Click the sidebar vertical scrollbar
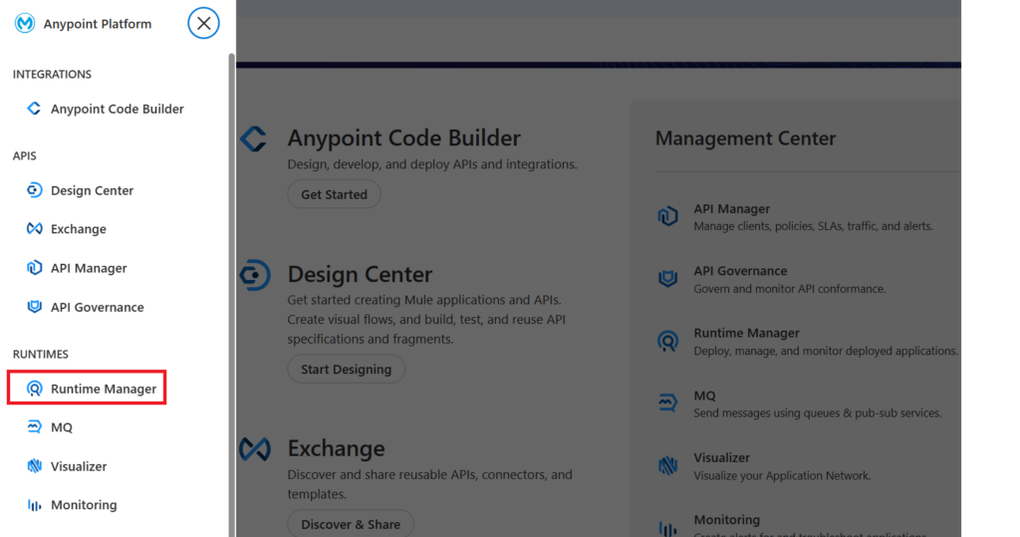Viewport: 1020px width, 537px height. click(x=231, y=294)
